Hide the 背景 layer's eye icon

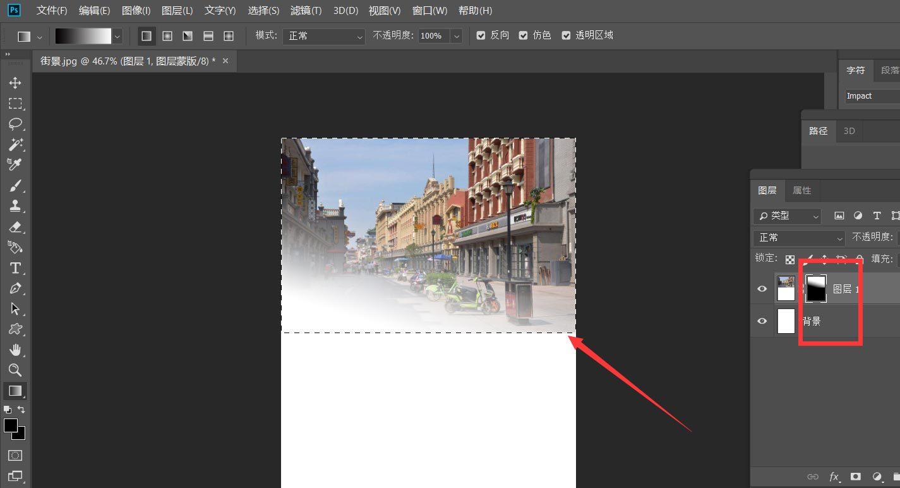click(762, 321)
